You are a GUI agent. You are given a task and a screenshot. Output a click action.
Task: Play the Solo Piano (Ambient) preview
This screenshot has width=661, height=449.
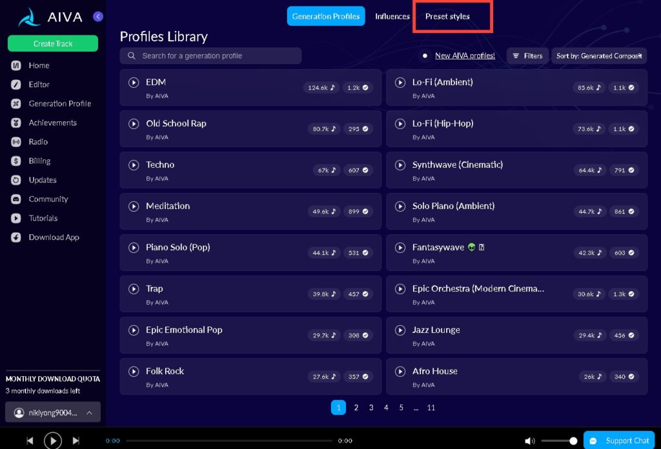[400, 206]
